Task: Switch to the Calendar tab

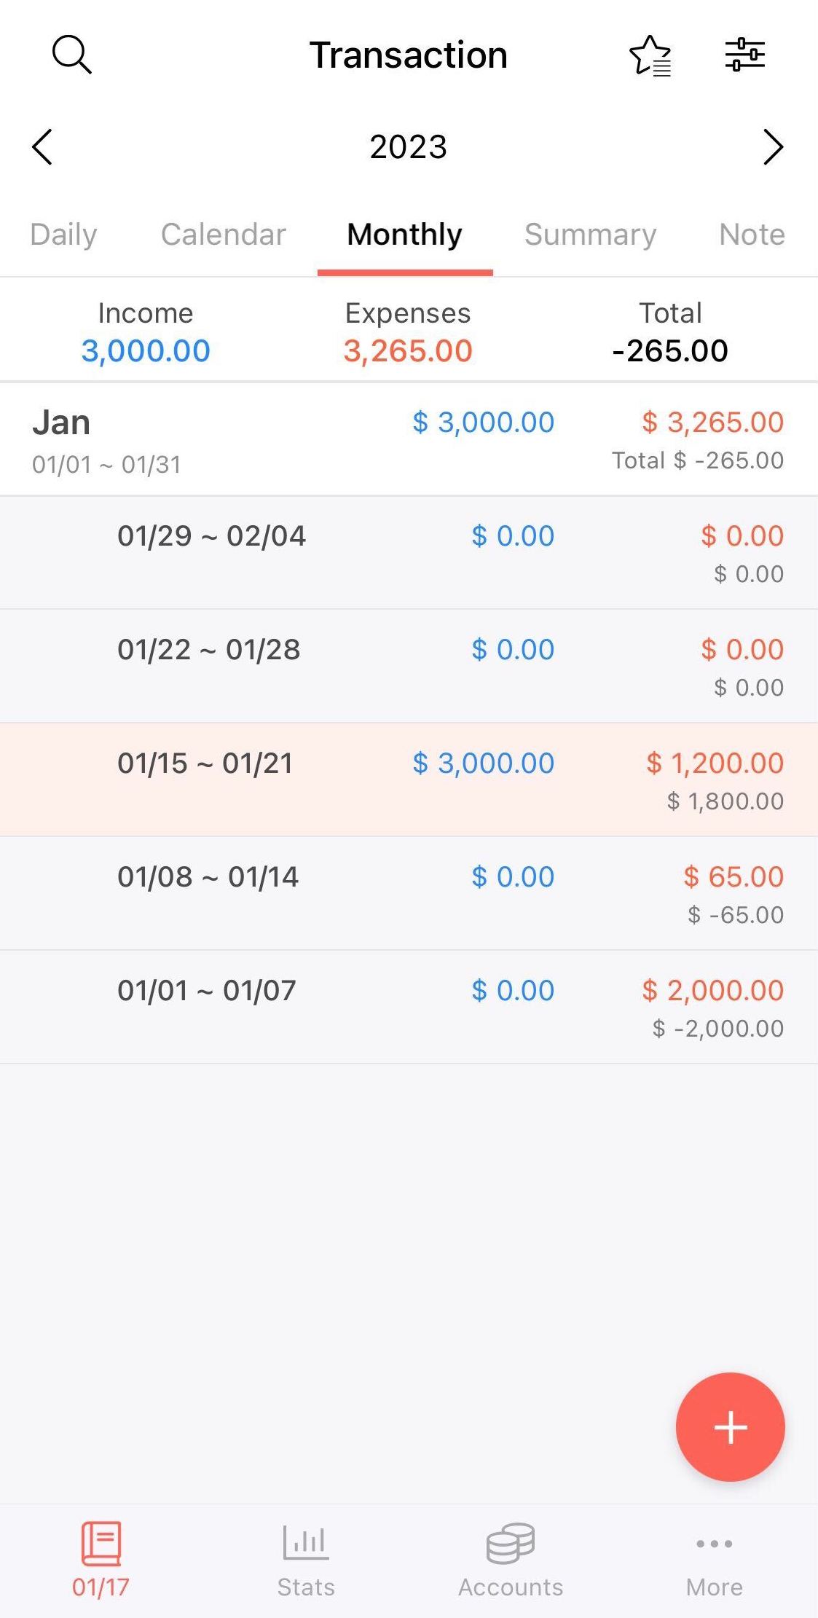Action: coord(223,235)
